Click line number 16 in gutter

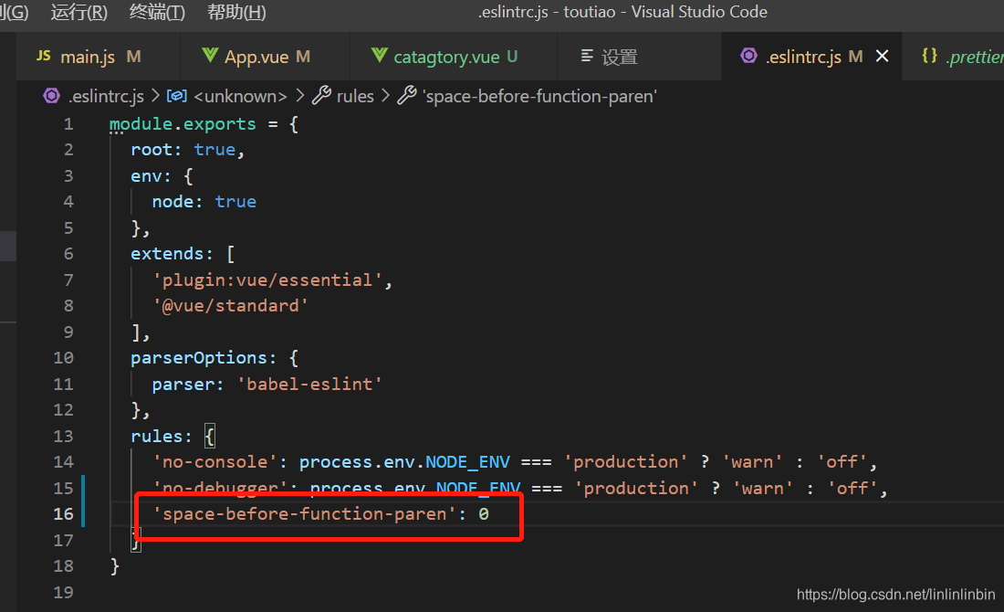63,514
